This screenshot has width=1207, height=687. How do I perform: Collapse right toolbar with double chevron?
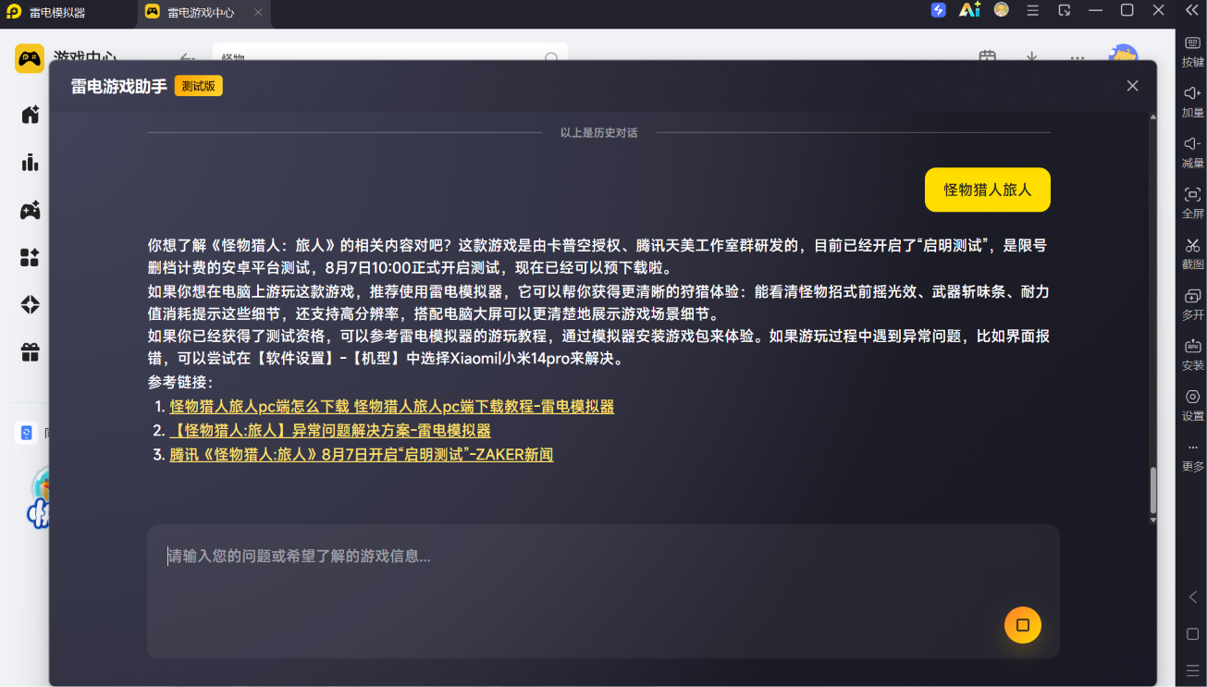click(1193, 10)
